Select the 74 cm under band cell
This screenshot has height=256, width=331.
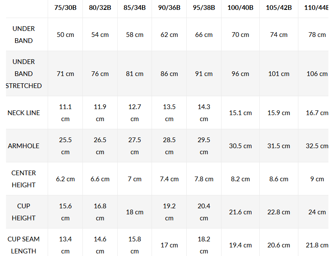tap(279, 35)
